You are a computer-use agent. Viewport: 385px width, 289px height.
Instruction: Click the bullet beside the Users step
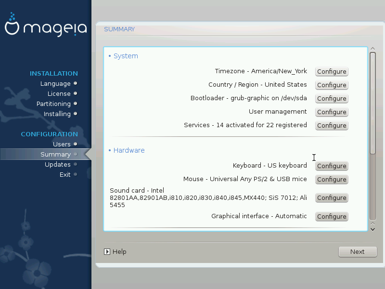[x=75, y=144]
